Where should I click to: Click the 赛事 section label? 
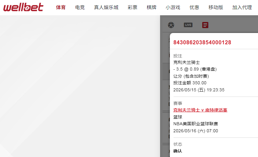[178, 103]
